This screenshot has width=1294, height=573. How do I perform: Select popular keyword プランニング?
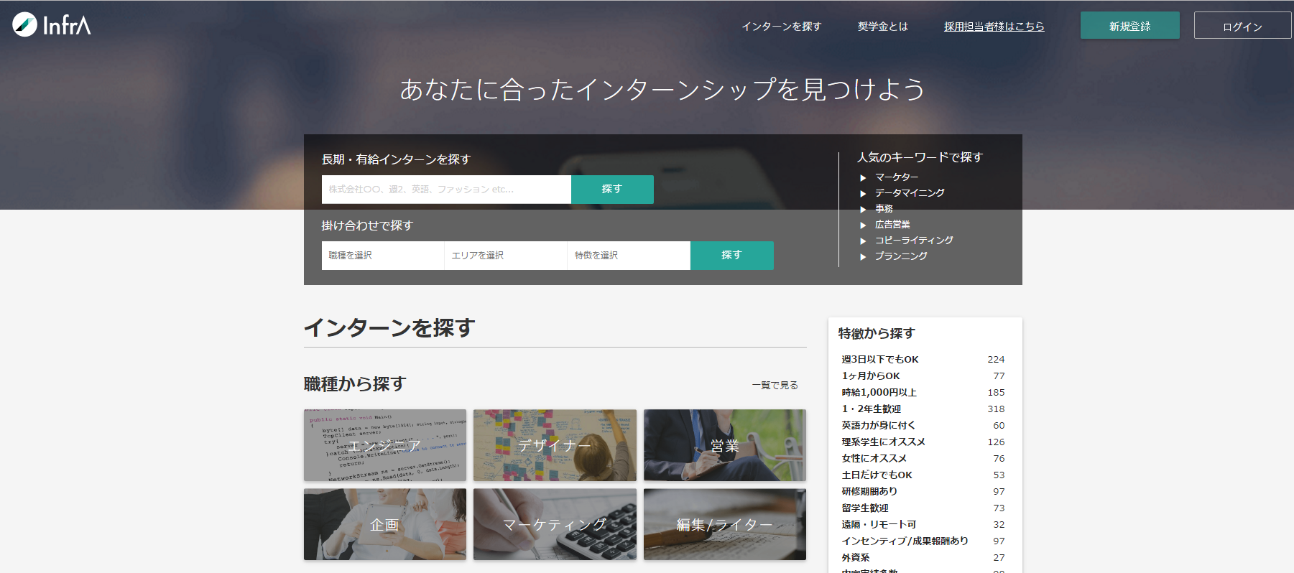(x=901, y=256)
